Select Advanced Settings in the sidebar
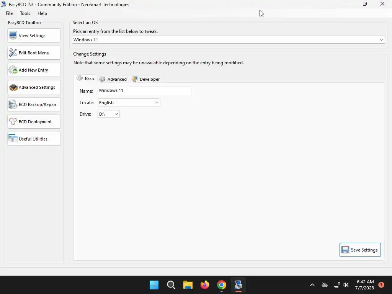This screenshot has height=294, width=392. click(x=34, y=87)
